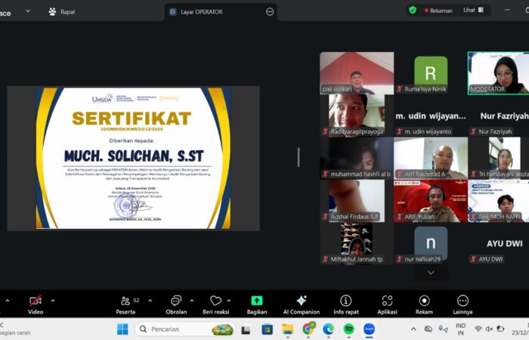Viewport: 529px width, 340px height.
Task: Expand the arrow next to Obrolan
Action: (x=193, y=300)
